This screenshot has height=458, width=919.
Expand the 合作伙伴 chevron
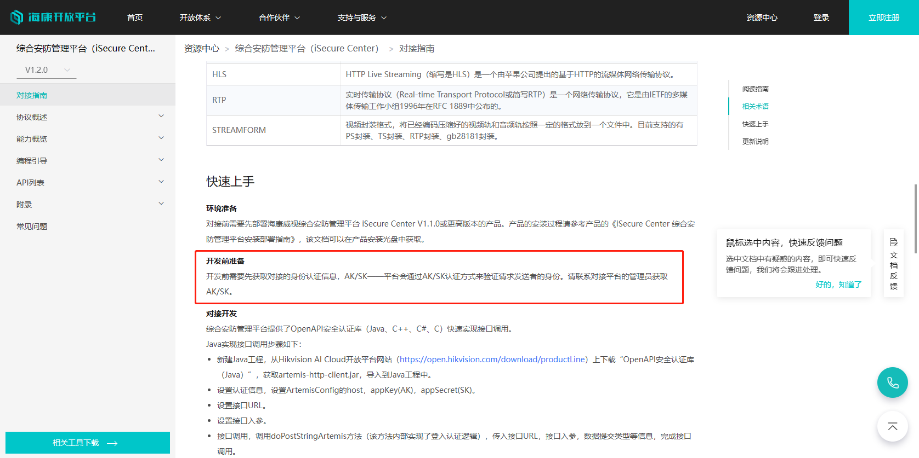[x=297, y=18]
